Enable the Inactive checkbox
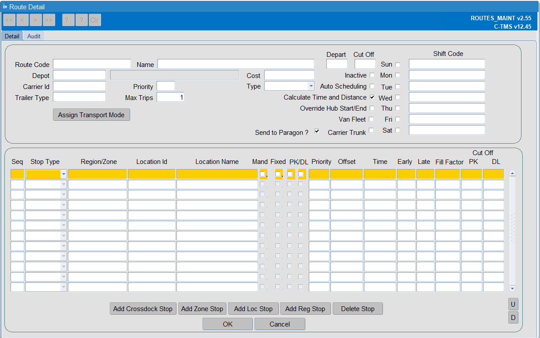540x338 pixels. pyautogui.click(x=372, y=75)
